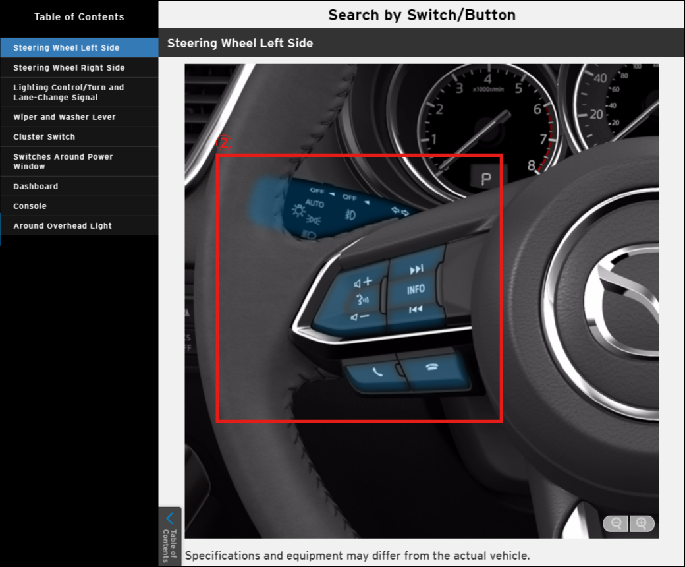This screenshot has width=685, height=567.
Task: Click the volume down button on steering wheel
Action: click(x=360, y=317)
